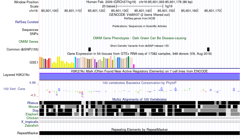Screen dimensions: 240x139
Task: Click the Multiz Alignments of 100 Vertebrates title
Action: (x=139, y=100)
